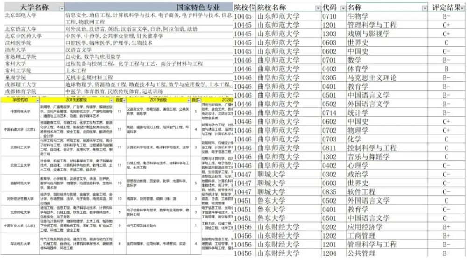Viewport: 467px width, 260px height.
Task: Select the 控制科学与工程 cell
Action: (387, 148)
